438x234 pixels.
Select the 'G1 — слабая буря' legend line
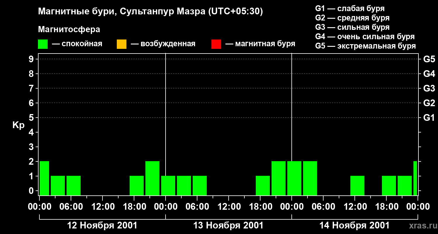coord(350,8)
